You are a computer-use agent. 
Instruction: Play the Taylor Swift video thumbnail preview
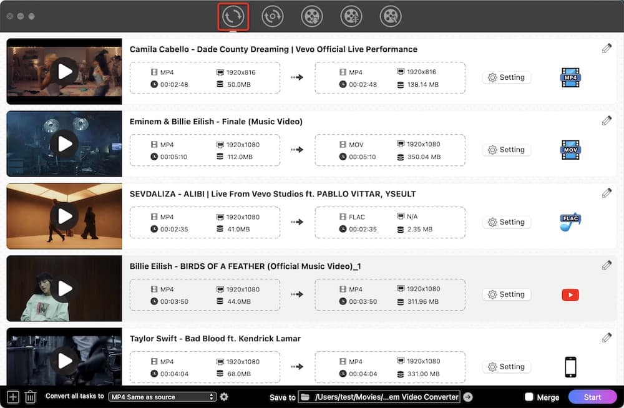coord(64,360)
